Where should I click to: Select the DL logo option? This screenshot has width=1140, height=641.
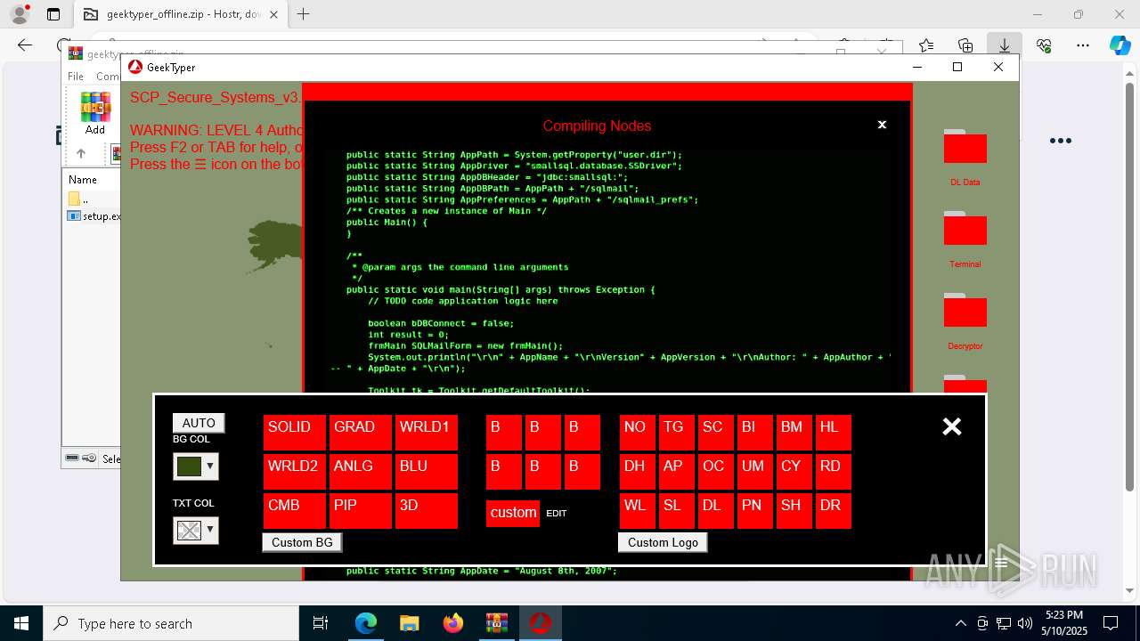(x=716, y=510)
